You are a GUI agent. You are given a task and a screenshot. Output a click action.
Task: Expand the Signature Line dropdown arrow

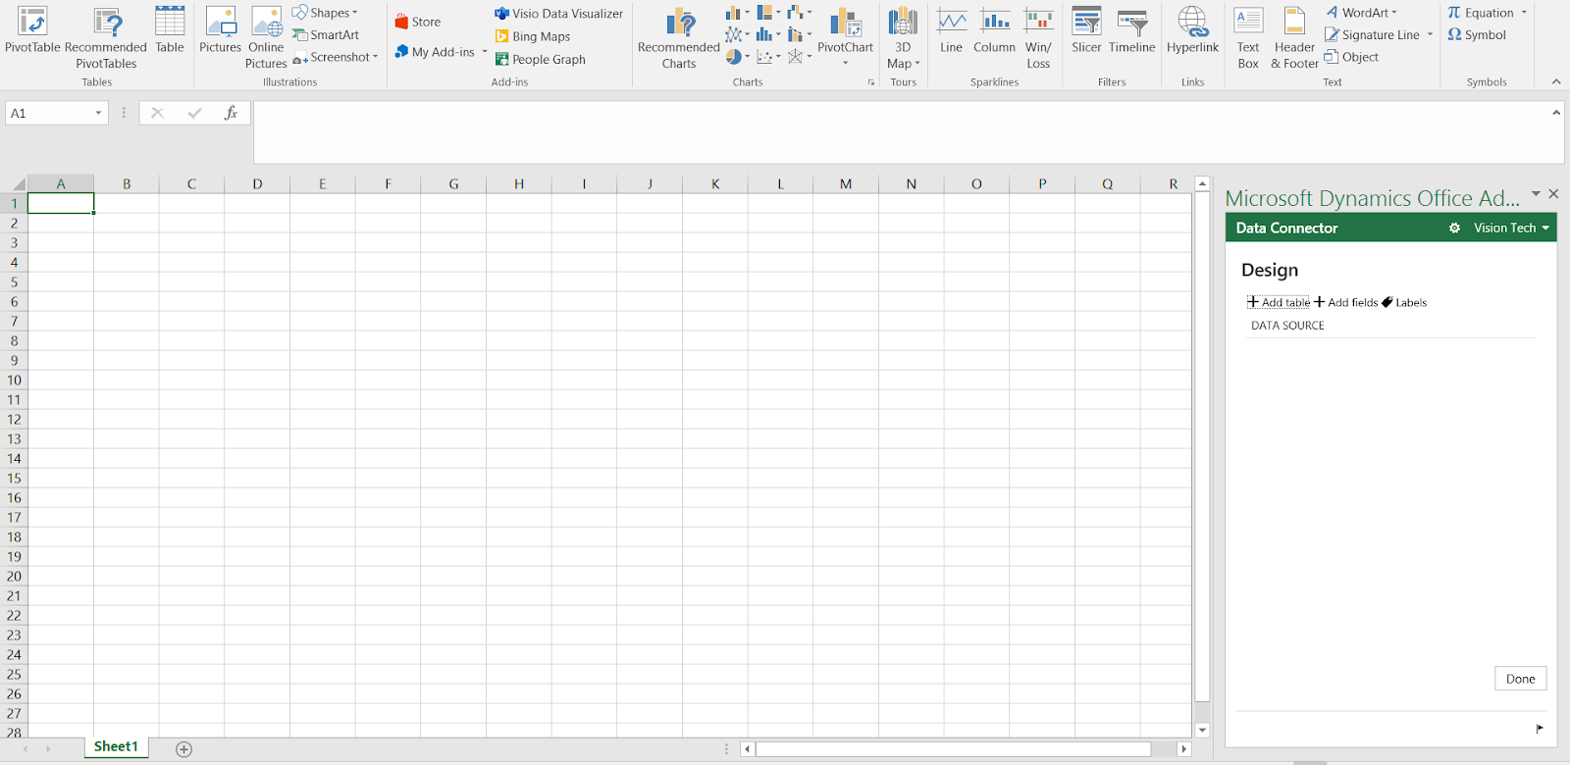pyautogui.click(x=1430, y=34)
